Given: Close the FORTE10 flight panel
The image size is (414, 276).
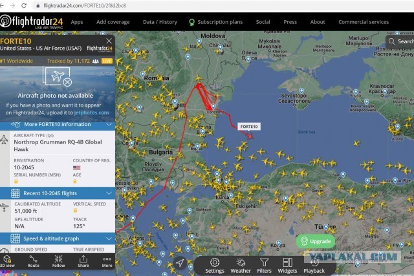Looking at the screenshot, I should pyautogui.click(x=109, y=41).
